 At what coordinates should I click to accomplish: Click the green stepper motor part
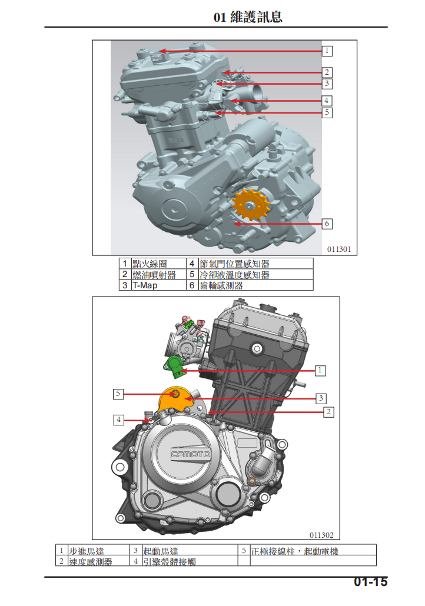coord(174,368)
